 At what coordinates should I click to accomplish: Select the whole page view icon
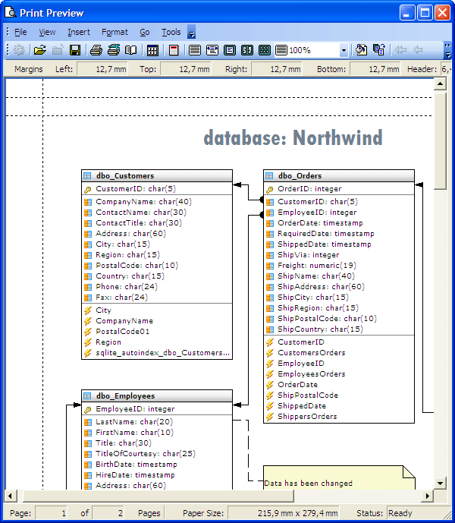point(230,50)
